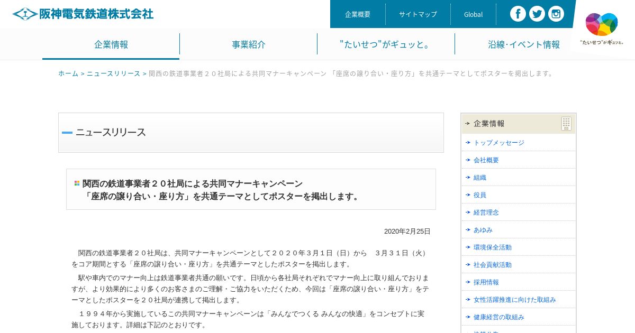Image resolution: width=635 pixels, height=333 pixels.
Task: Open 採用情報 in the sidebar
Action: [x=486, y=282]
